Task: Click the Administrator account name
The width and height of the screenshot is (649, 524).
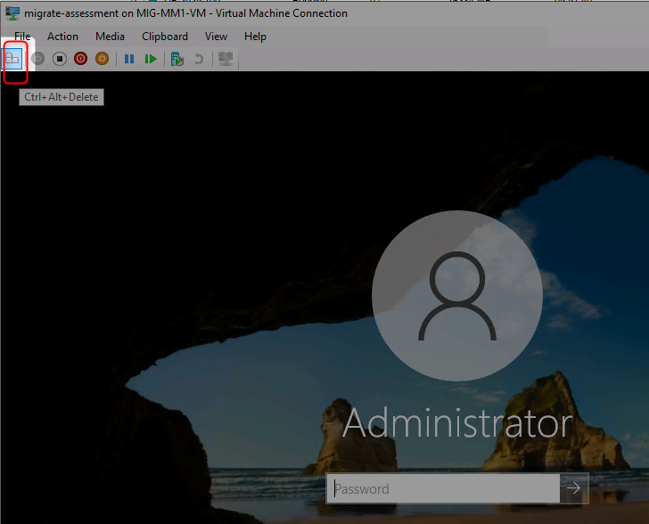Action: [457, 423]
